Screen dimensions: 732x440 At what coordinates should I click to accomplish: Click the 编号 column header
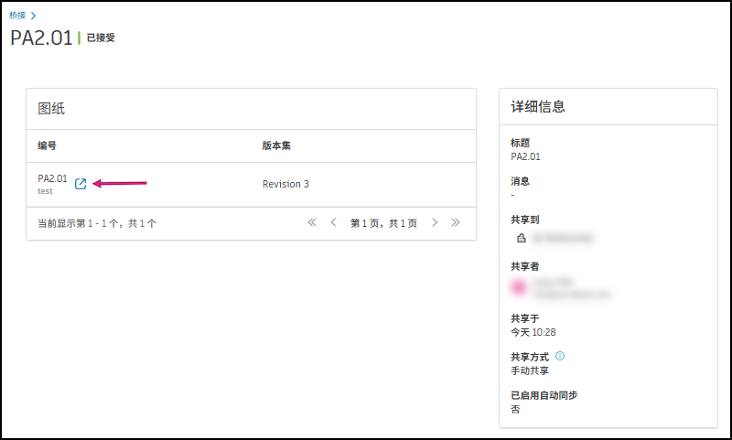pyautogui.click(x=48, y=145)
